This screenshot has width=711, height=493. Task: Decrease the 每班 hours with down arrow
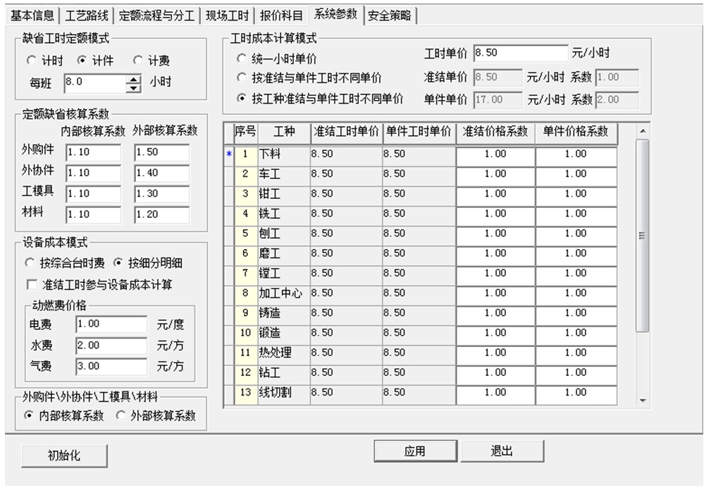[133, 88]
